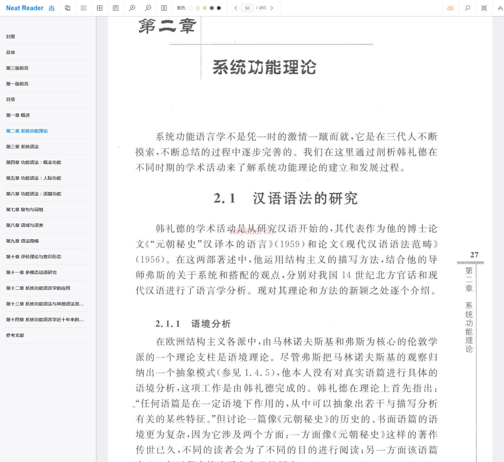This screenshot has width=504, height=462.
Task: Select 第二章 系统功能理论 chapter
Action: pyautogui.click(x=46, y=131)
